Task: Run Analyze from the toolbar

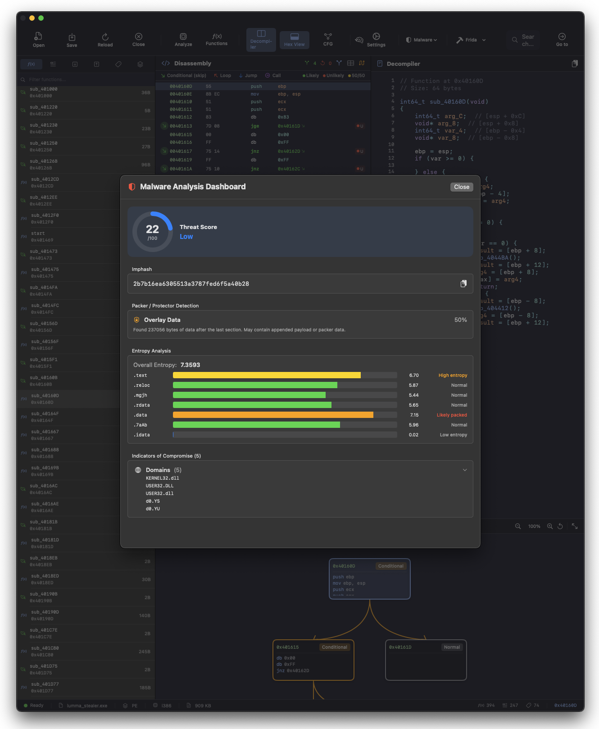Action: click(183, 40)
